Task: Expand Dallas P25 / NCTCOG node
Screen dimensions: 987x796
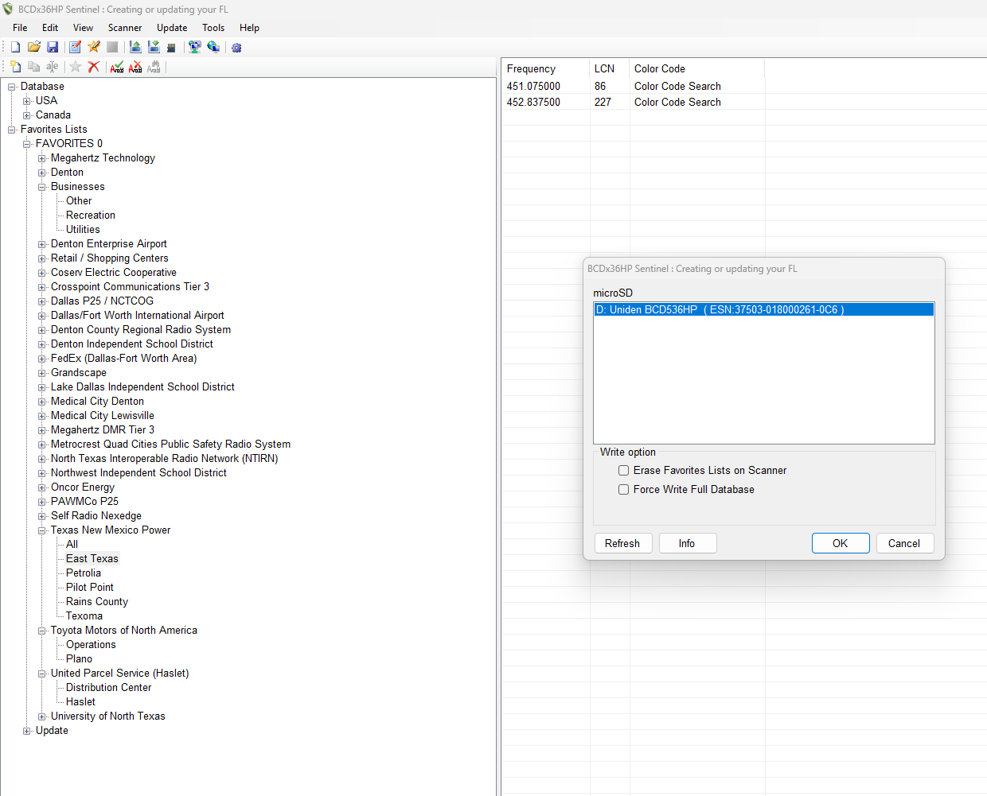Action: tap(42, 301)
